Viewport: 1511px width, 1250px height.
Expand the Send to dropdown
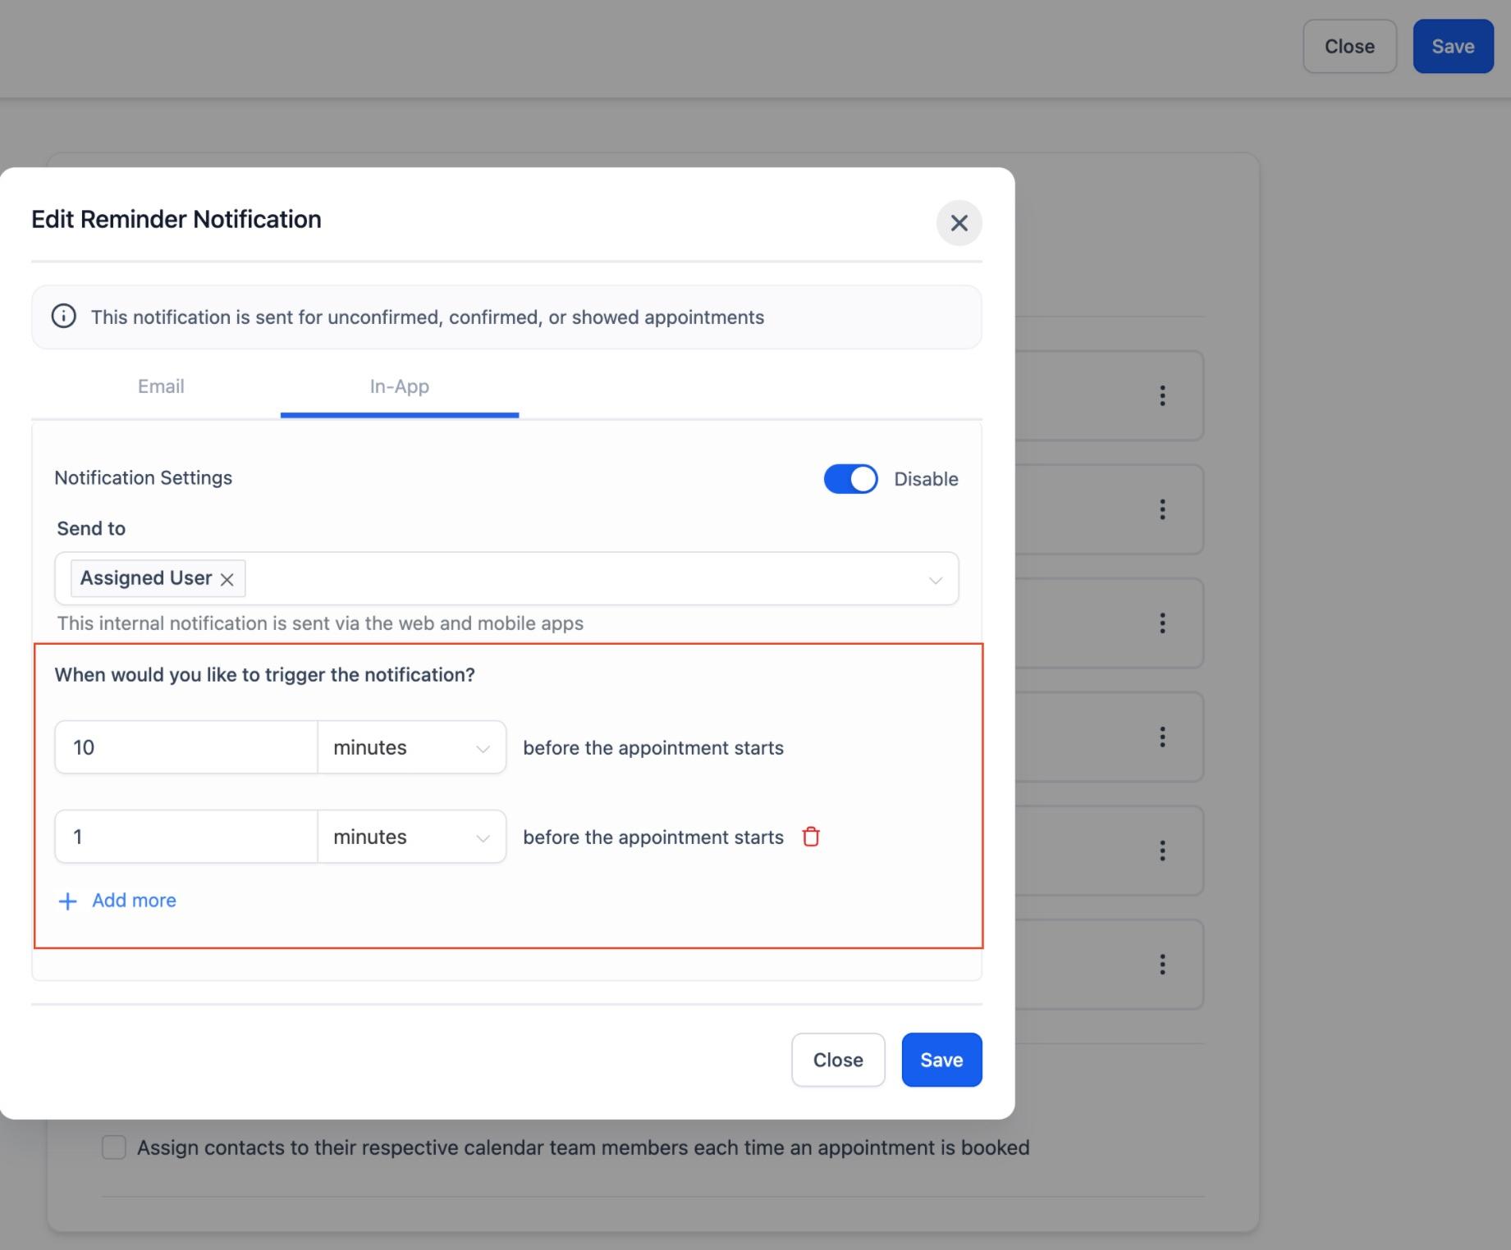pos(506,579)
